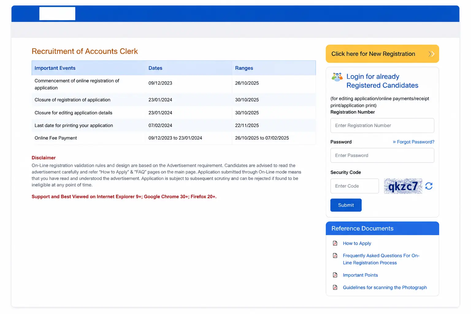Viewport: 471px width, 314px height.
Task: Open the Important Points document
Action: point(360,275)
